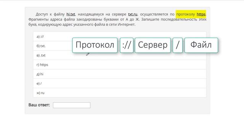The image size is (244, 137).
Task: Click the 'Ваш ответ:' label
Action: click(39, 105)
